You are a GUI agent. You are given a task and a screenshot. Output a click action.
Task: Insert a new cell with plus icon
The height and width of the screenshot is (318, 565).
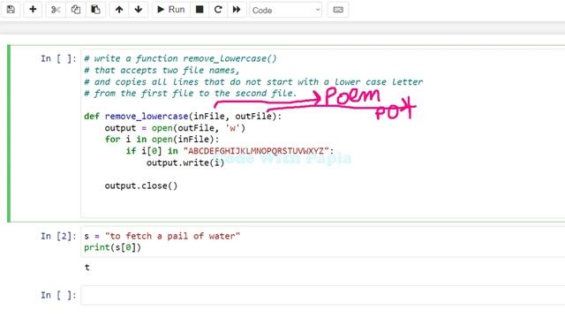tap(33, 10)
